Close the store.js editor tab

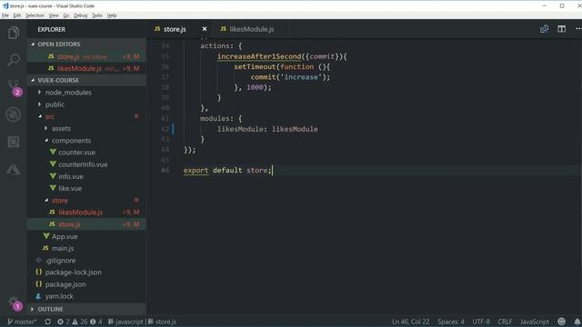tap(204, 29)
